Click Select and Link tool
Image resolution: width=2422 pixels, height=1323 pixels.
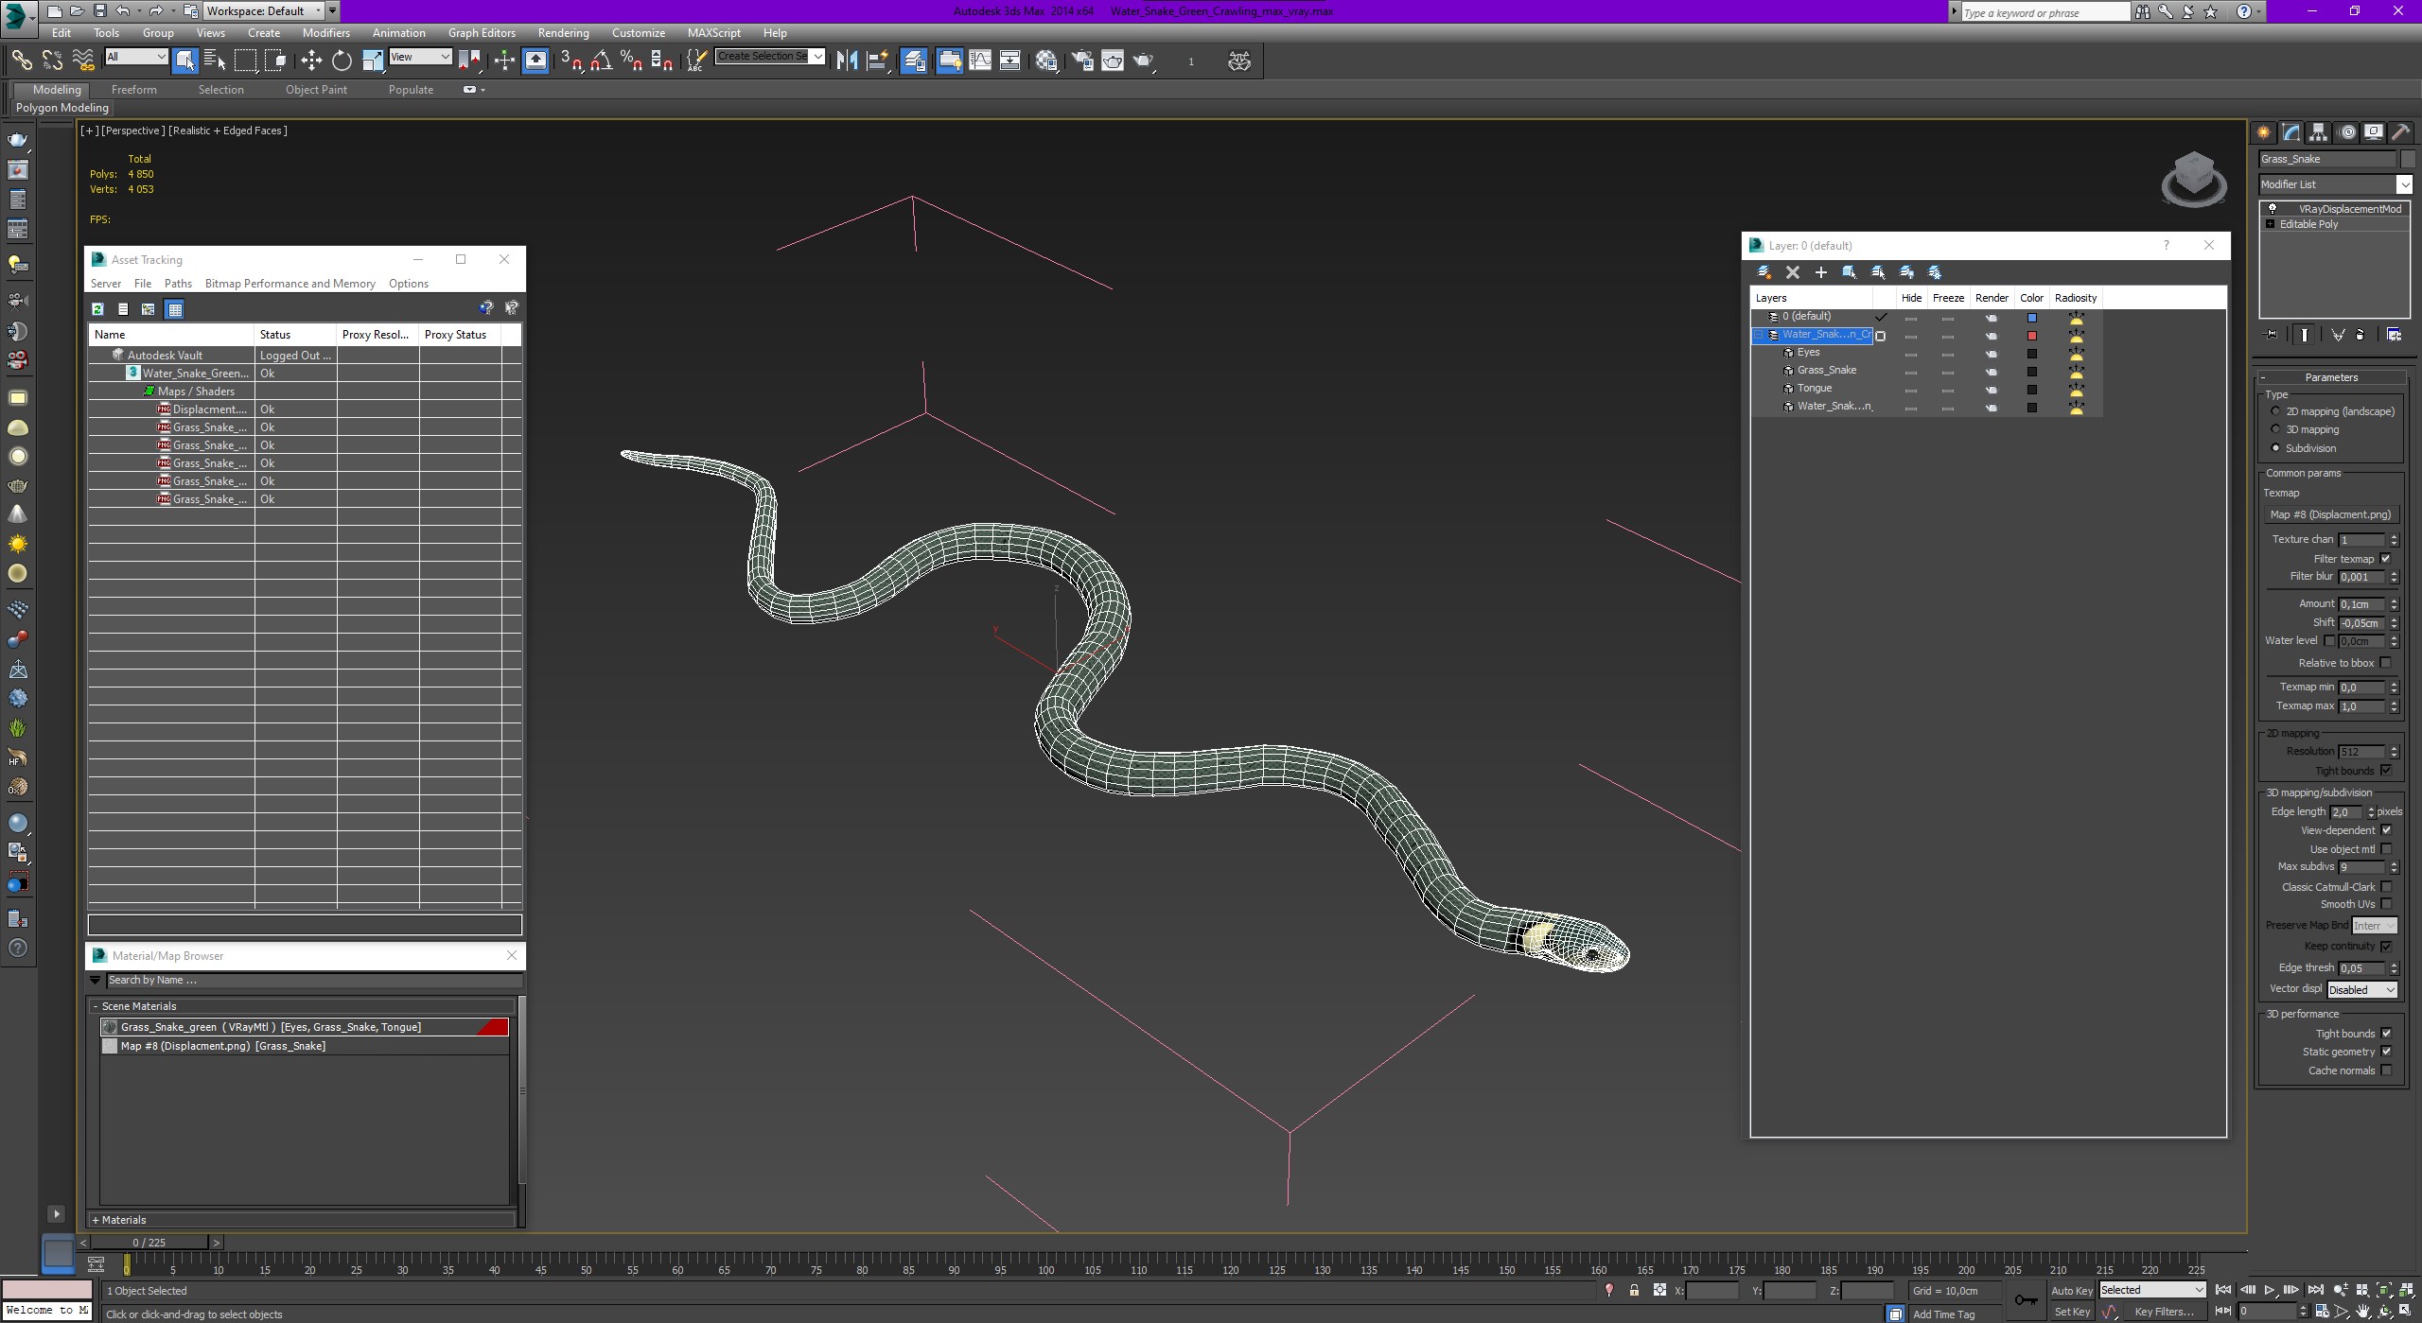click(22, 61)
